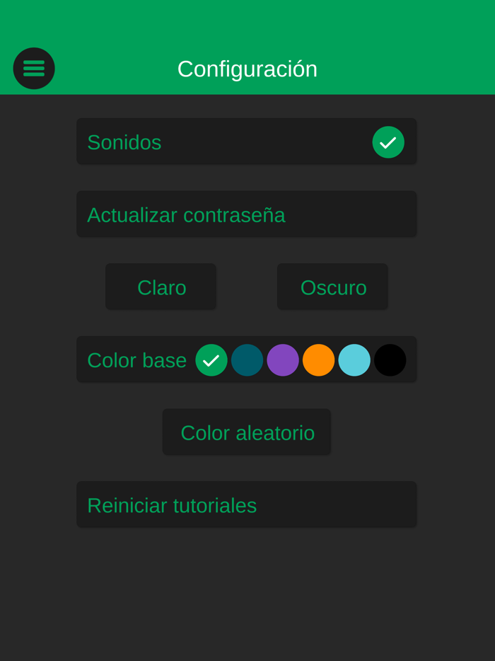Viewport: 495px width, 661px height.
Task: Click the white checkmark on the green swatch
Action: pyautogui.click(x=211, y=361)
